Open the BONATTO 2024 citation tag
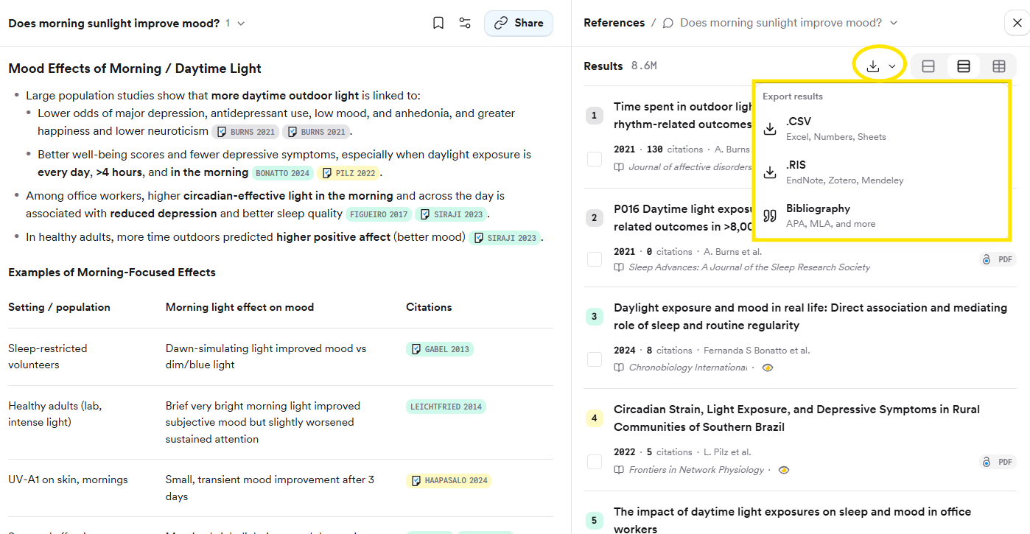Screen dimensions: 1030x534 point(282,173)
